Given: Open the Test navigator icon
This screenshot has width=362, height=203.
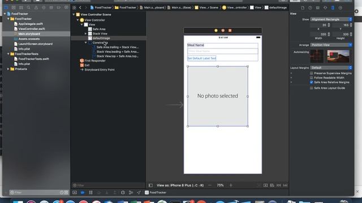Looking at the screenshot, I should (44, 7).
